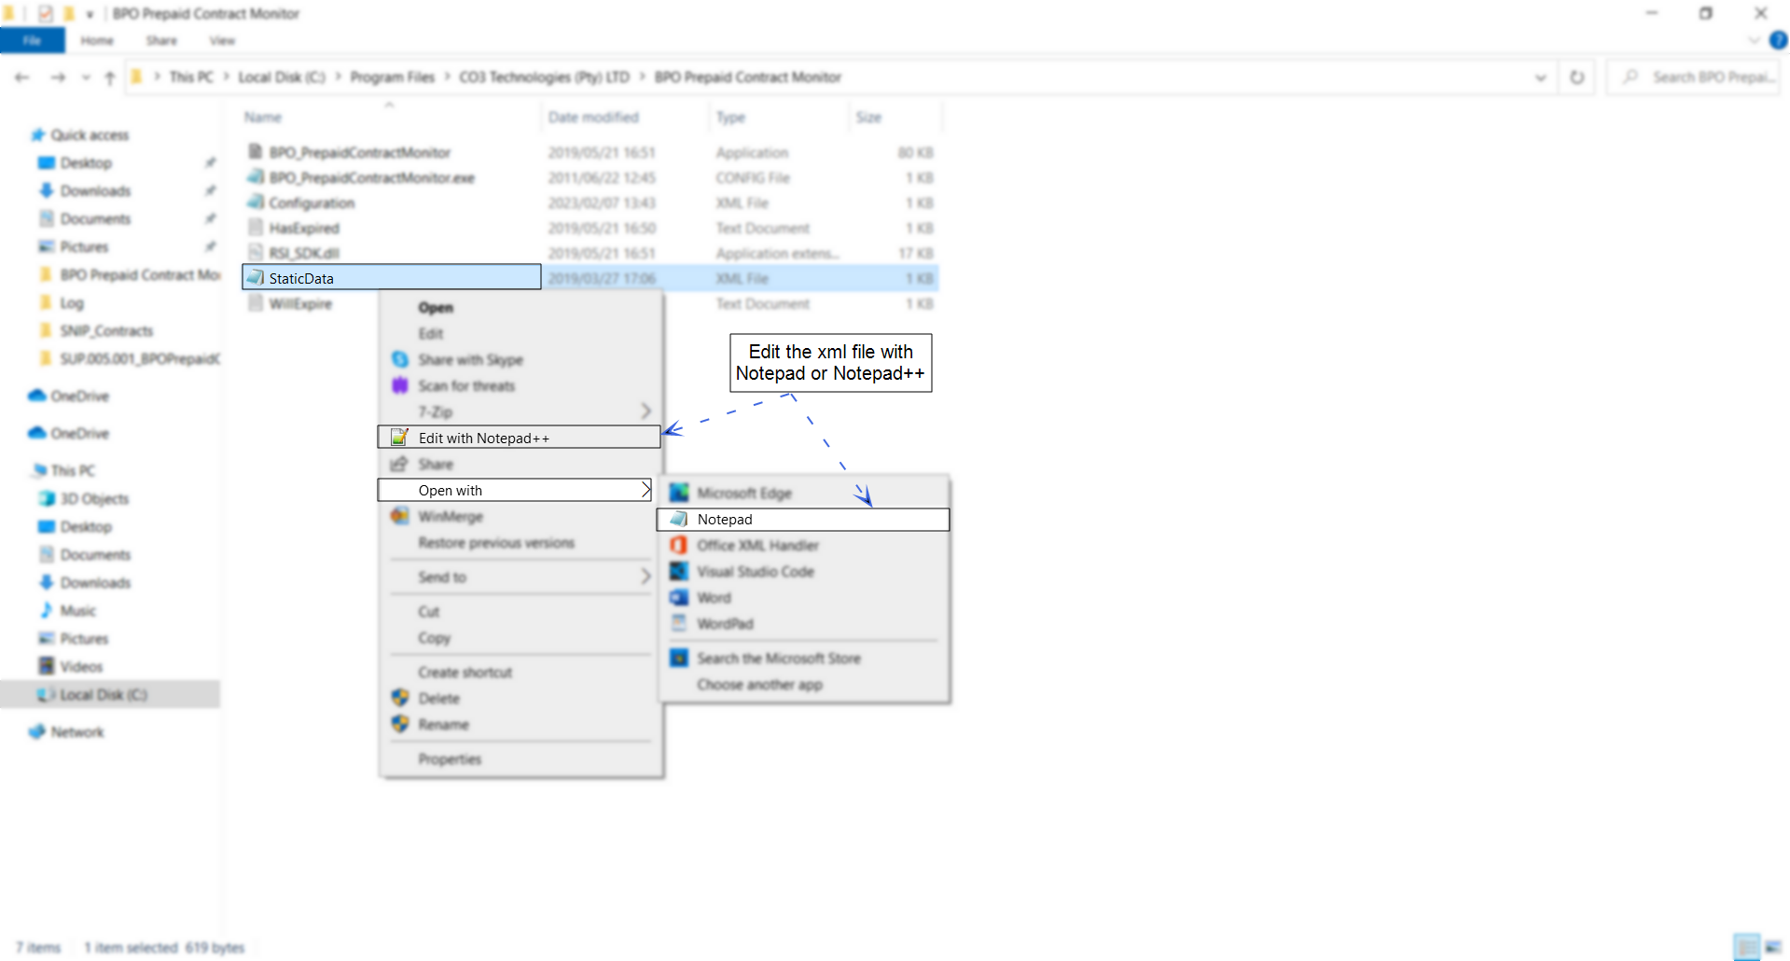Viewport: 1790px width, 961px height.
Task: Open the File tab
Action: click(33, 40)
